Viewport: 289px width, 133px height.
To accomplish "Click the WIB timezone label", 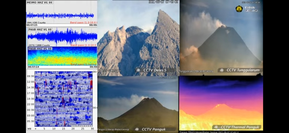I will point(30,129).
